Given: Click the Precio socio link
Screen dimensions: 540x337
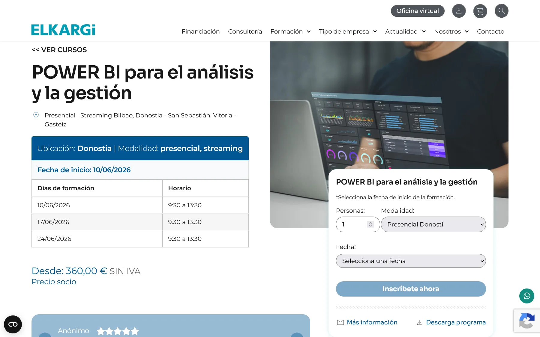Looking at the screenshot, I should pos(54,282).
